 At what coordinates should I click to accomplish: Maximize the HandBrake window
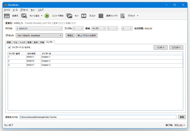pyautogui.click(x=175, y=5)
